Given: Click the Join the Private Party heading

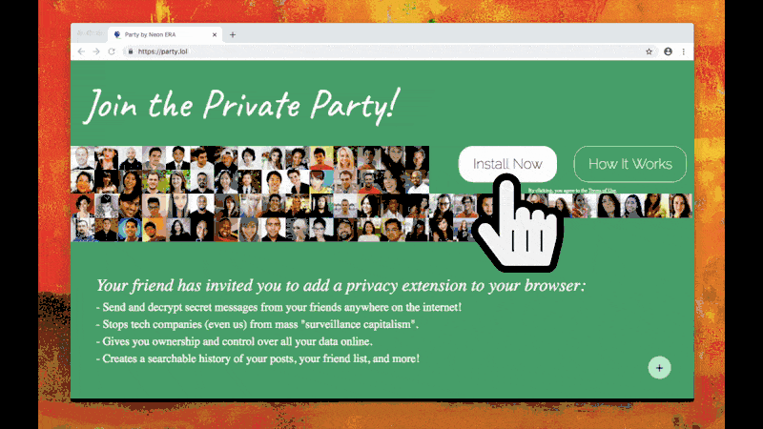Looking at the screenshot, I should [242, 105].
